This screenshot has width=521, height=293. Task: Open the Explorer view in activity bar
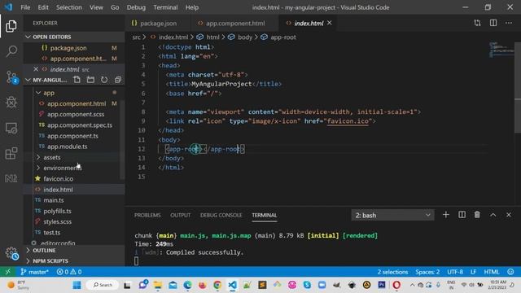point(11,26)
